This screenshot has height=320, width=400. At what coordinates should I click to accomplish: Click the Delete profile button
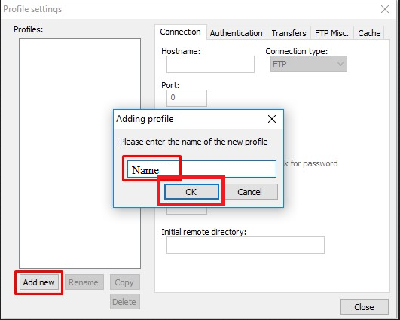point(124,302)
